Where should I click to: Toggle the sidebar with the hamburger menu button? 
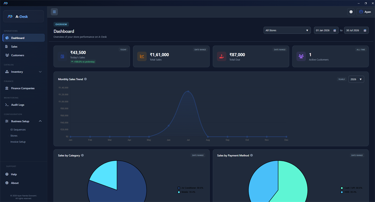[x=54, y=12]
